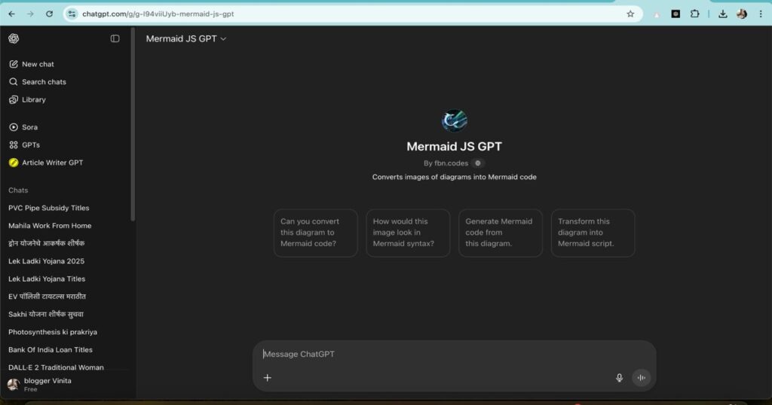This screenshot has height=405, width=772.
Task: Open the Mahila Work From Home chat
Action: point(50,226)
